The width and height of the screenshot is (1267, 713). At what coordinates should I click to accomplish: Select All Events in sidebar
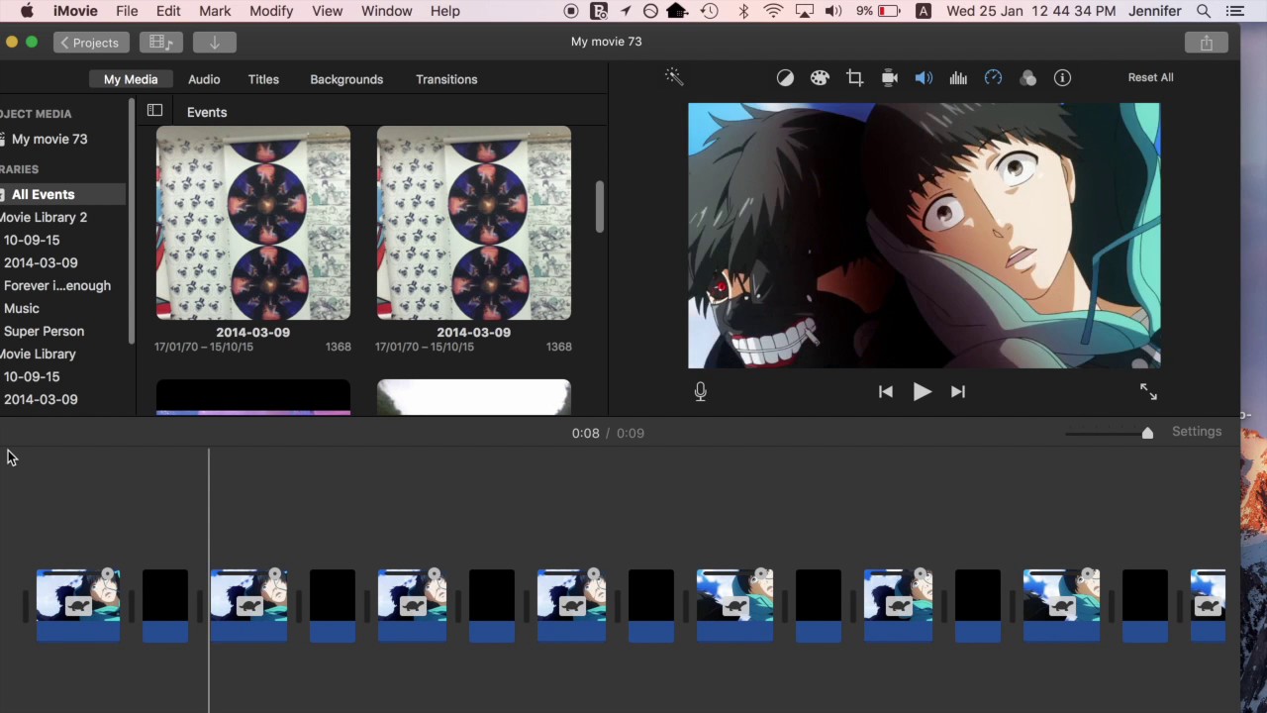point(43,195)
